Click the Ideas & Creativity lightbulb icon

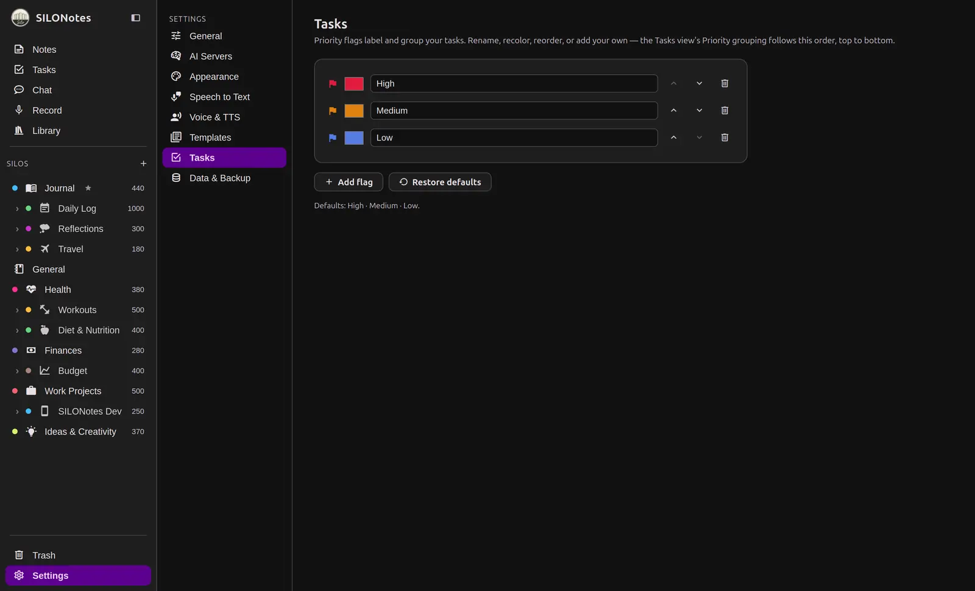[x=31, y=432]
